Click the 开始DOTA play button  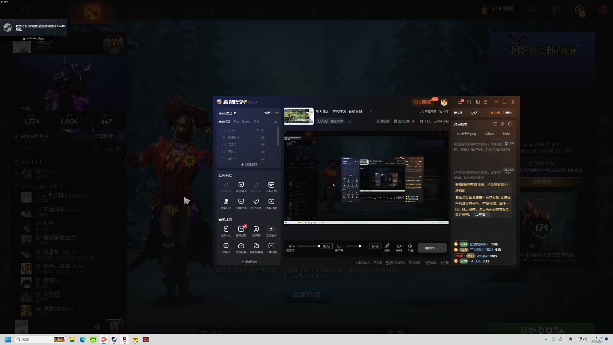(x=542, y=330)
